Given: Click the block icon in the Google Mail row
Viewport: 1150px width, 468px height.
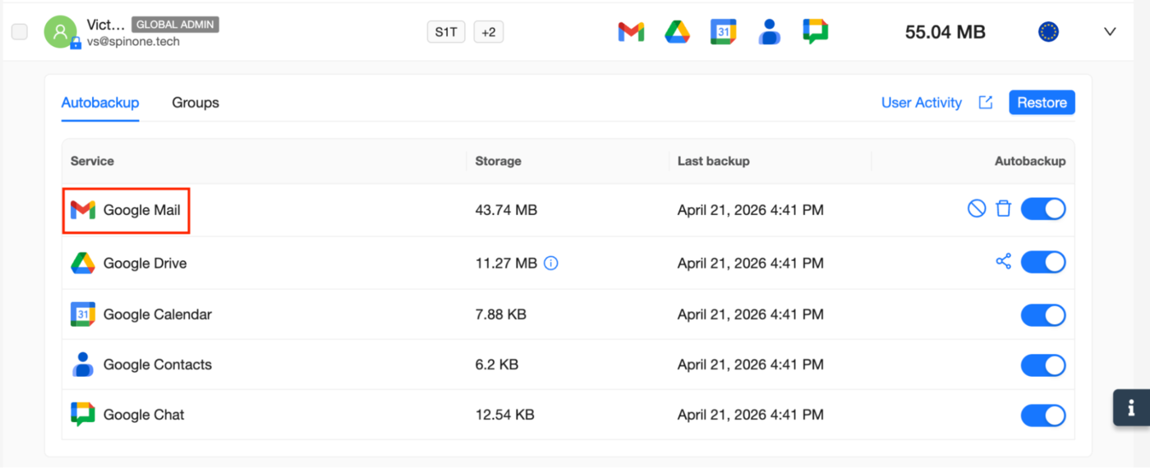Looking at the screenshot, I should (x=977, y=209).
